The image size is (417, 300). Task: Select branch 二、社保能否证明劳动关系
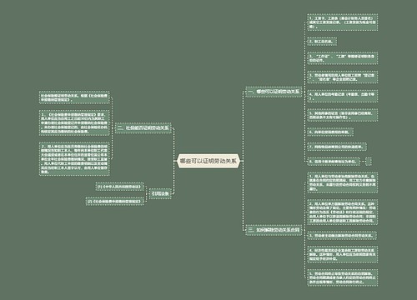[143, 127]
